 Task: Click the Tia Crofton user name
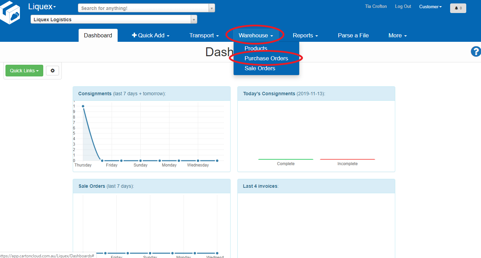376,7
